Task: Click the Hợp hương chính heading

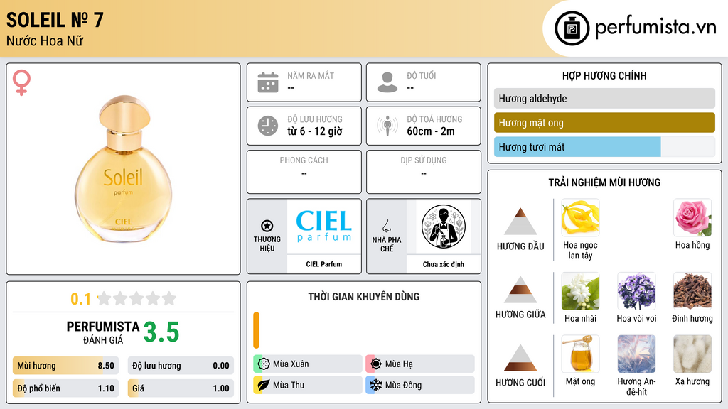Action: [x=604, y=75]
